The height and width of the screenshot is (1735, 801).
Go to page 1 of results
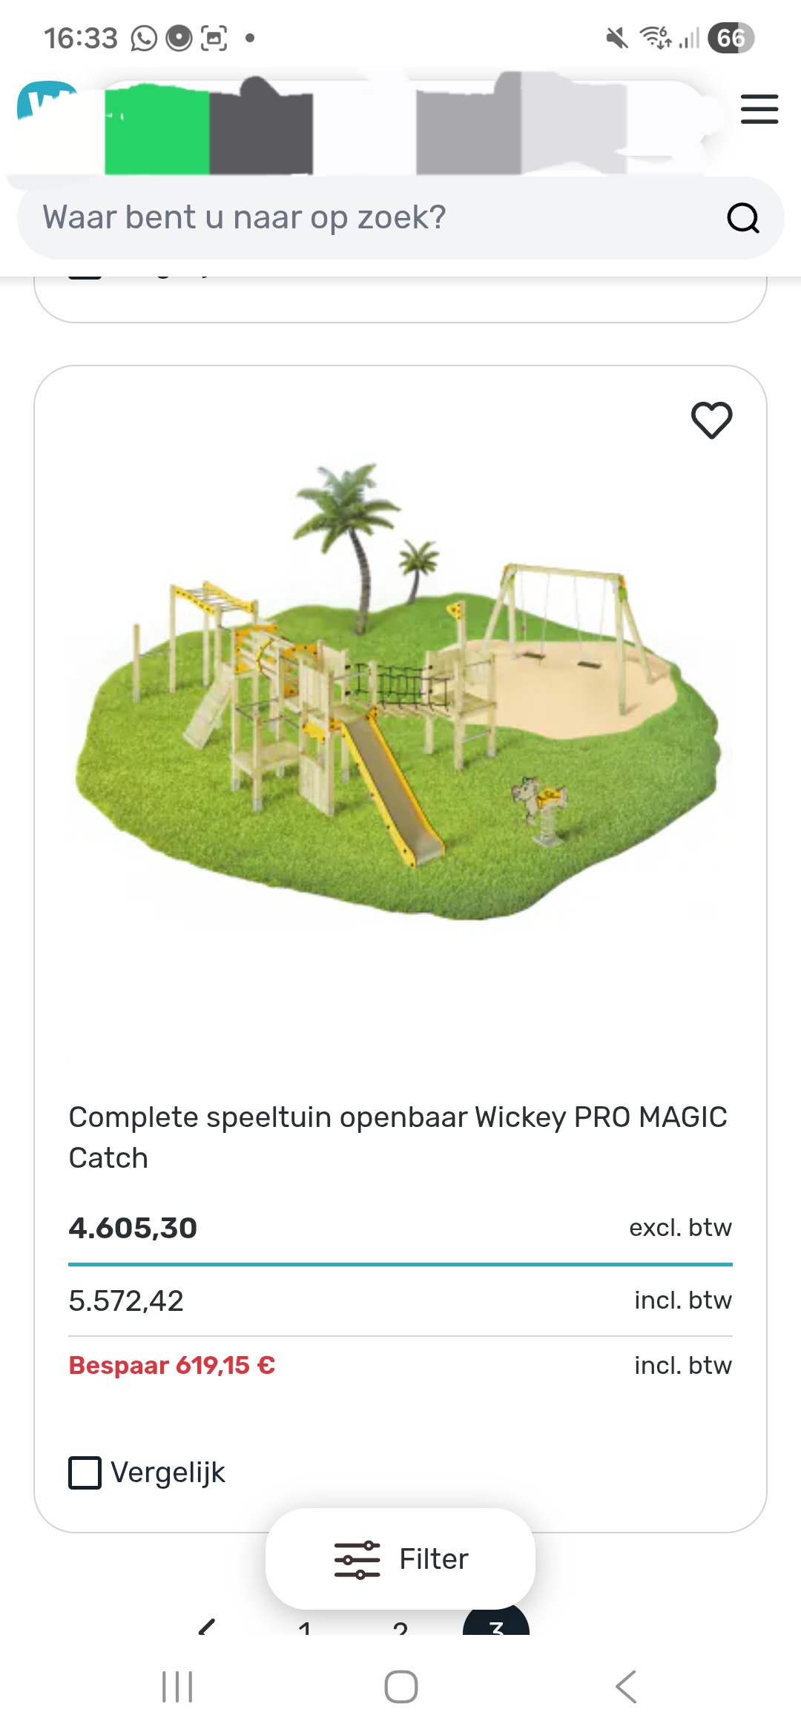tap(304, 1627)
